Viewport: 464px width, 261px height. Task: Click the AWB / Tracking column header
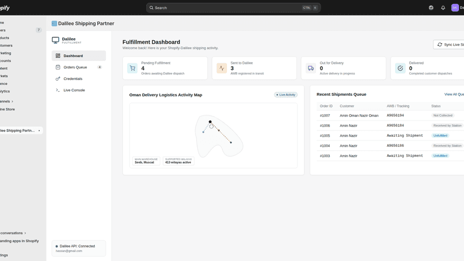pos(398,106)
